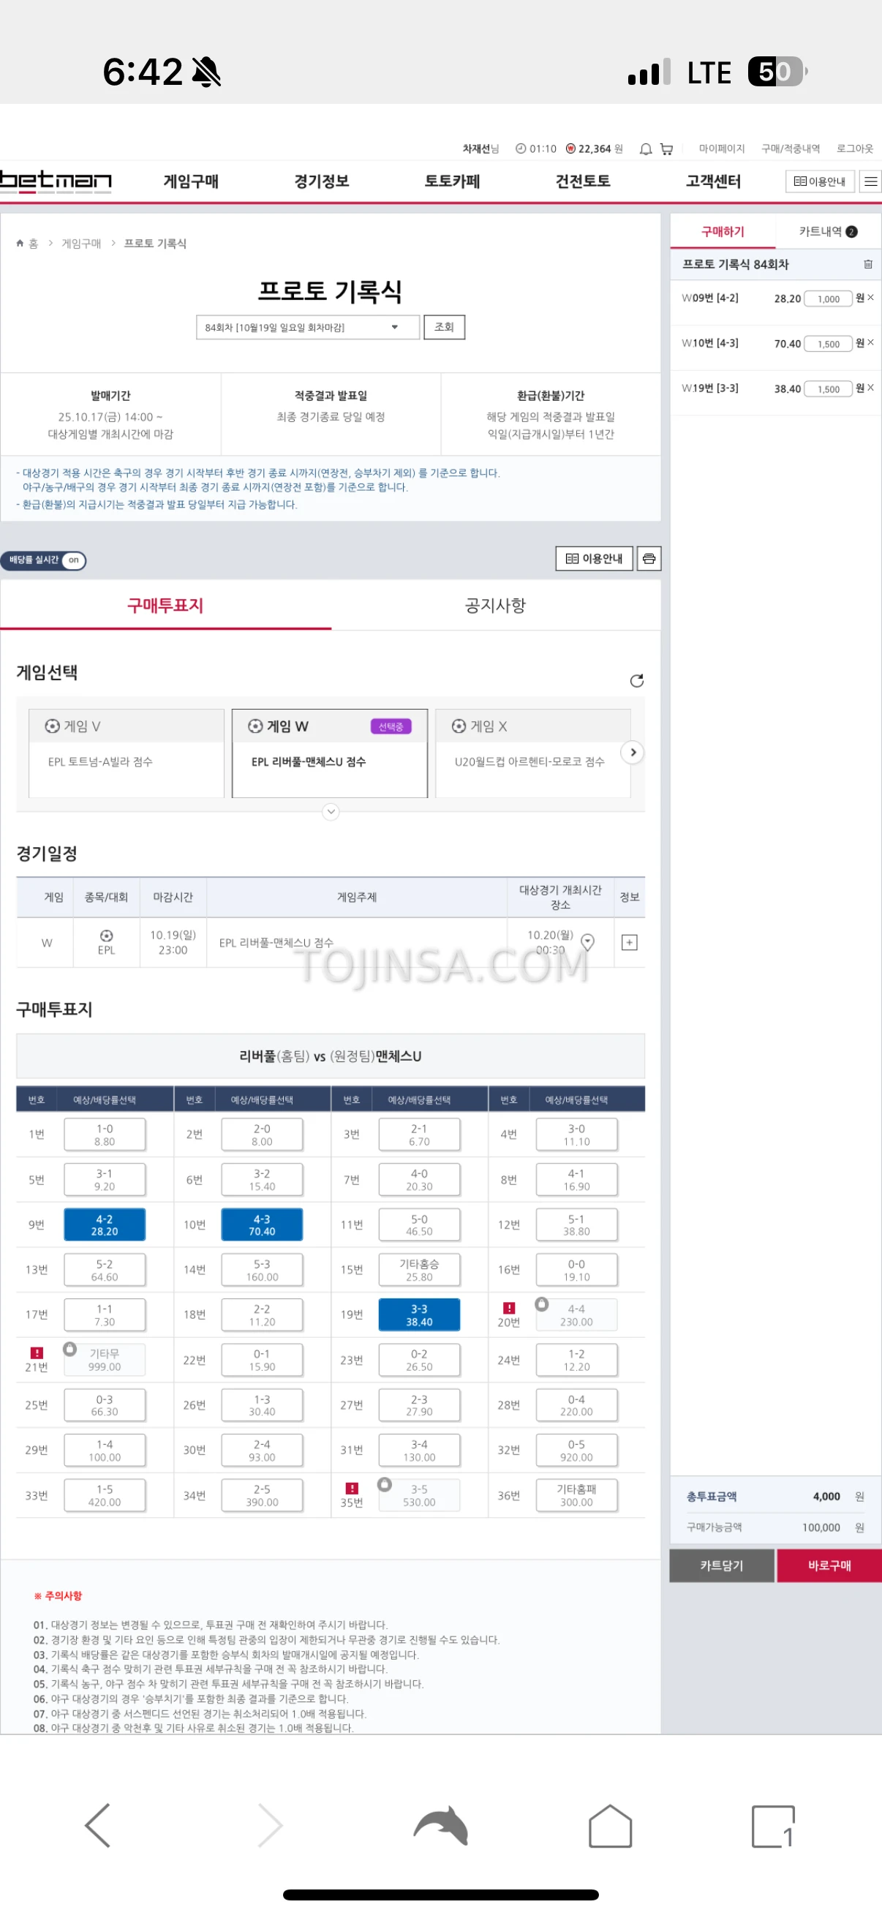Screen dimensions: 882x1918
Task: Click the home icon in breadcrumb
Action: 20,244
